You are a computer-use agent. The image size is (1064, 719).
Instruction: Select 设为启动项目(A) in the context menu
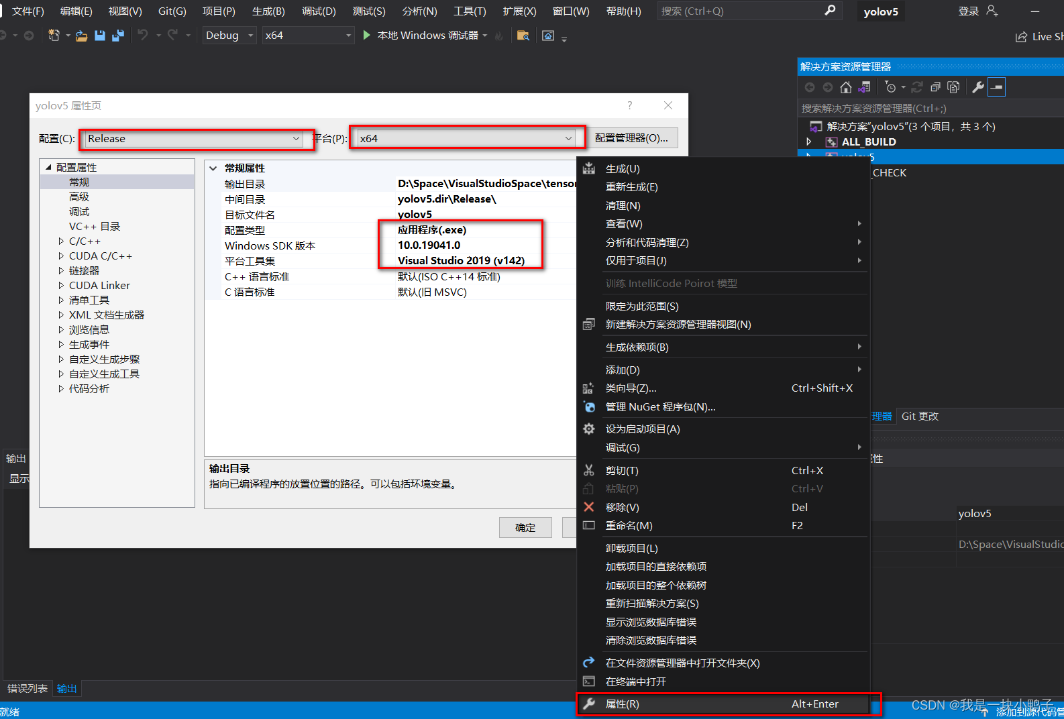[723, 429]
